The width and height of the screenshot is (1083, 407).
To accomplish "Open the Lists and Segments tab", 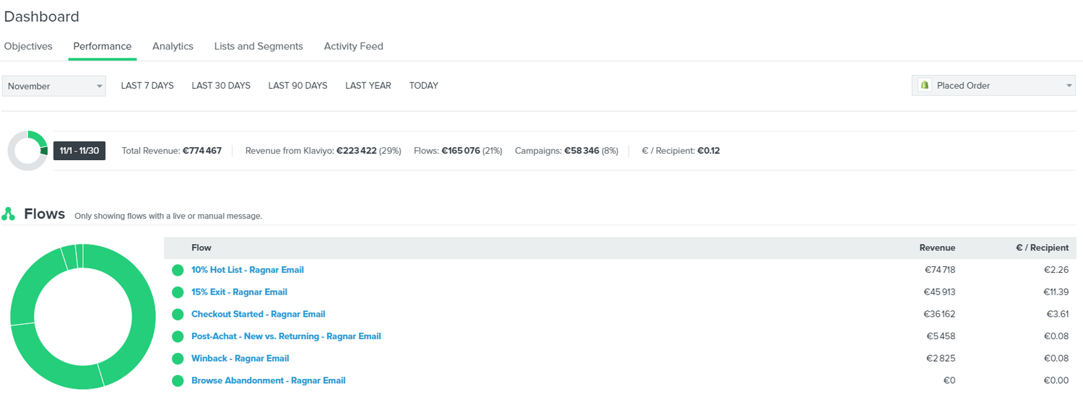I will pos(258,46).
